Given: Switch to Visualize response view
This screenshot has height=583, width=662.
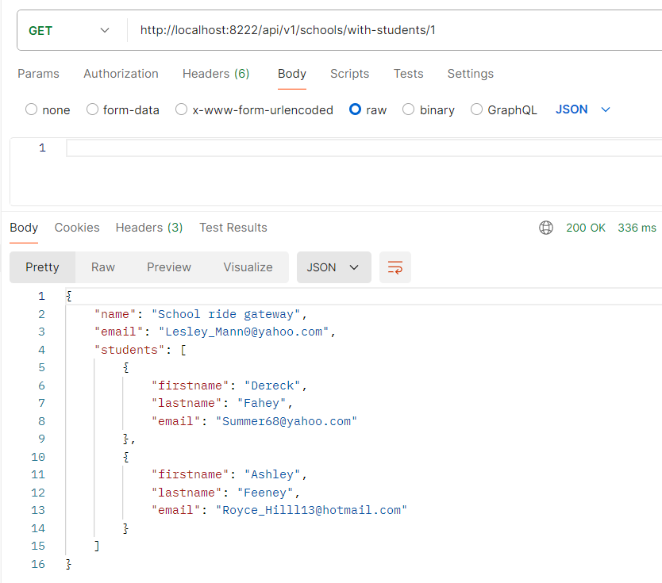Looking at the screenshot, I should tap(248, 267).
